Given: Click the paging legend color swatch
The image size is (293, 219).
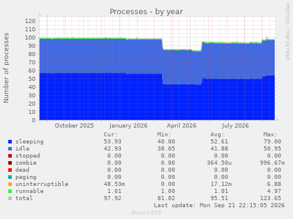Looking at the screenshot, I should (x=10, y=177).
